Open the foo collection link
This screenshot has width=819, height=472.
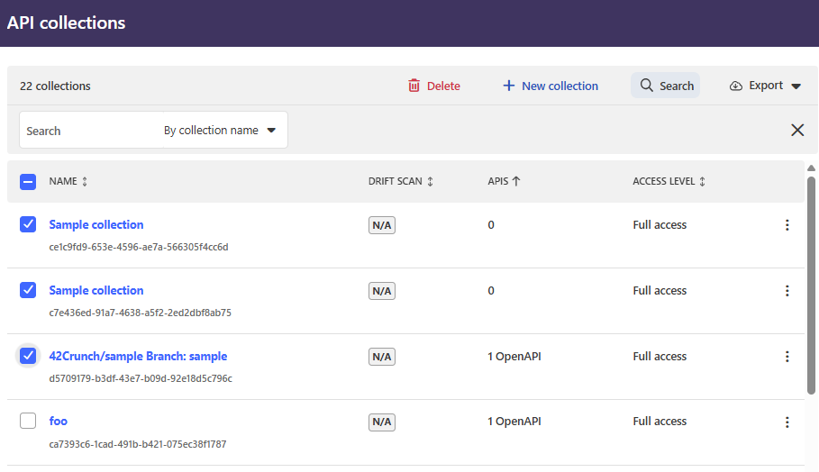coord(59,421)
